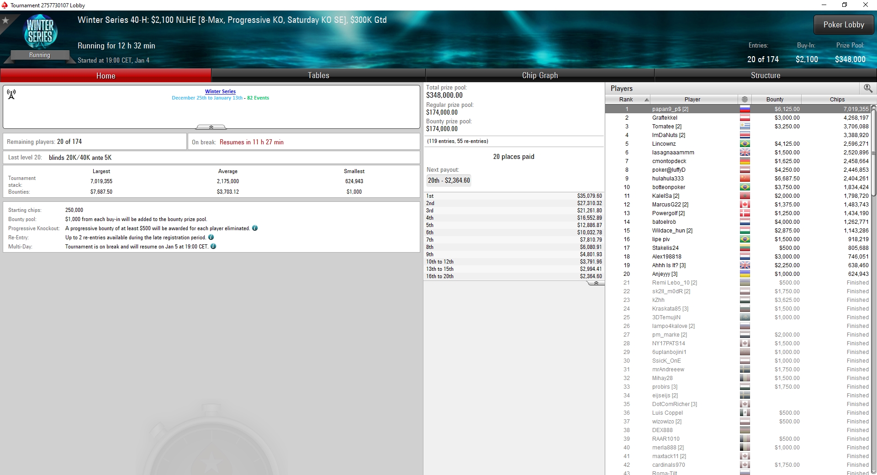Click the Morocco flag beside KalelSa
Viewport: 877px width, 475px height.
(x=745, y=196)
